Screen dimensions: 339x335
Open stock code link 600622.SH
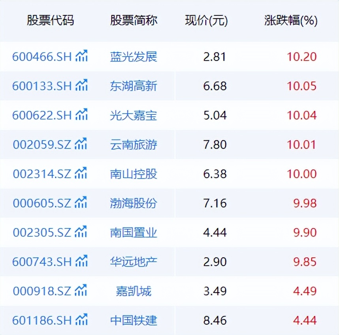tap(42, 115)
